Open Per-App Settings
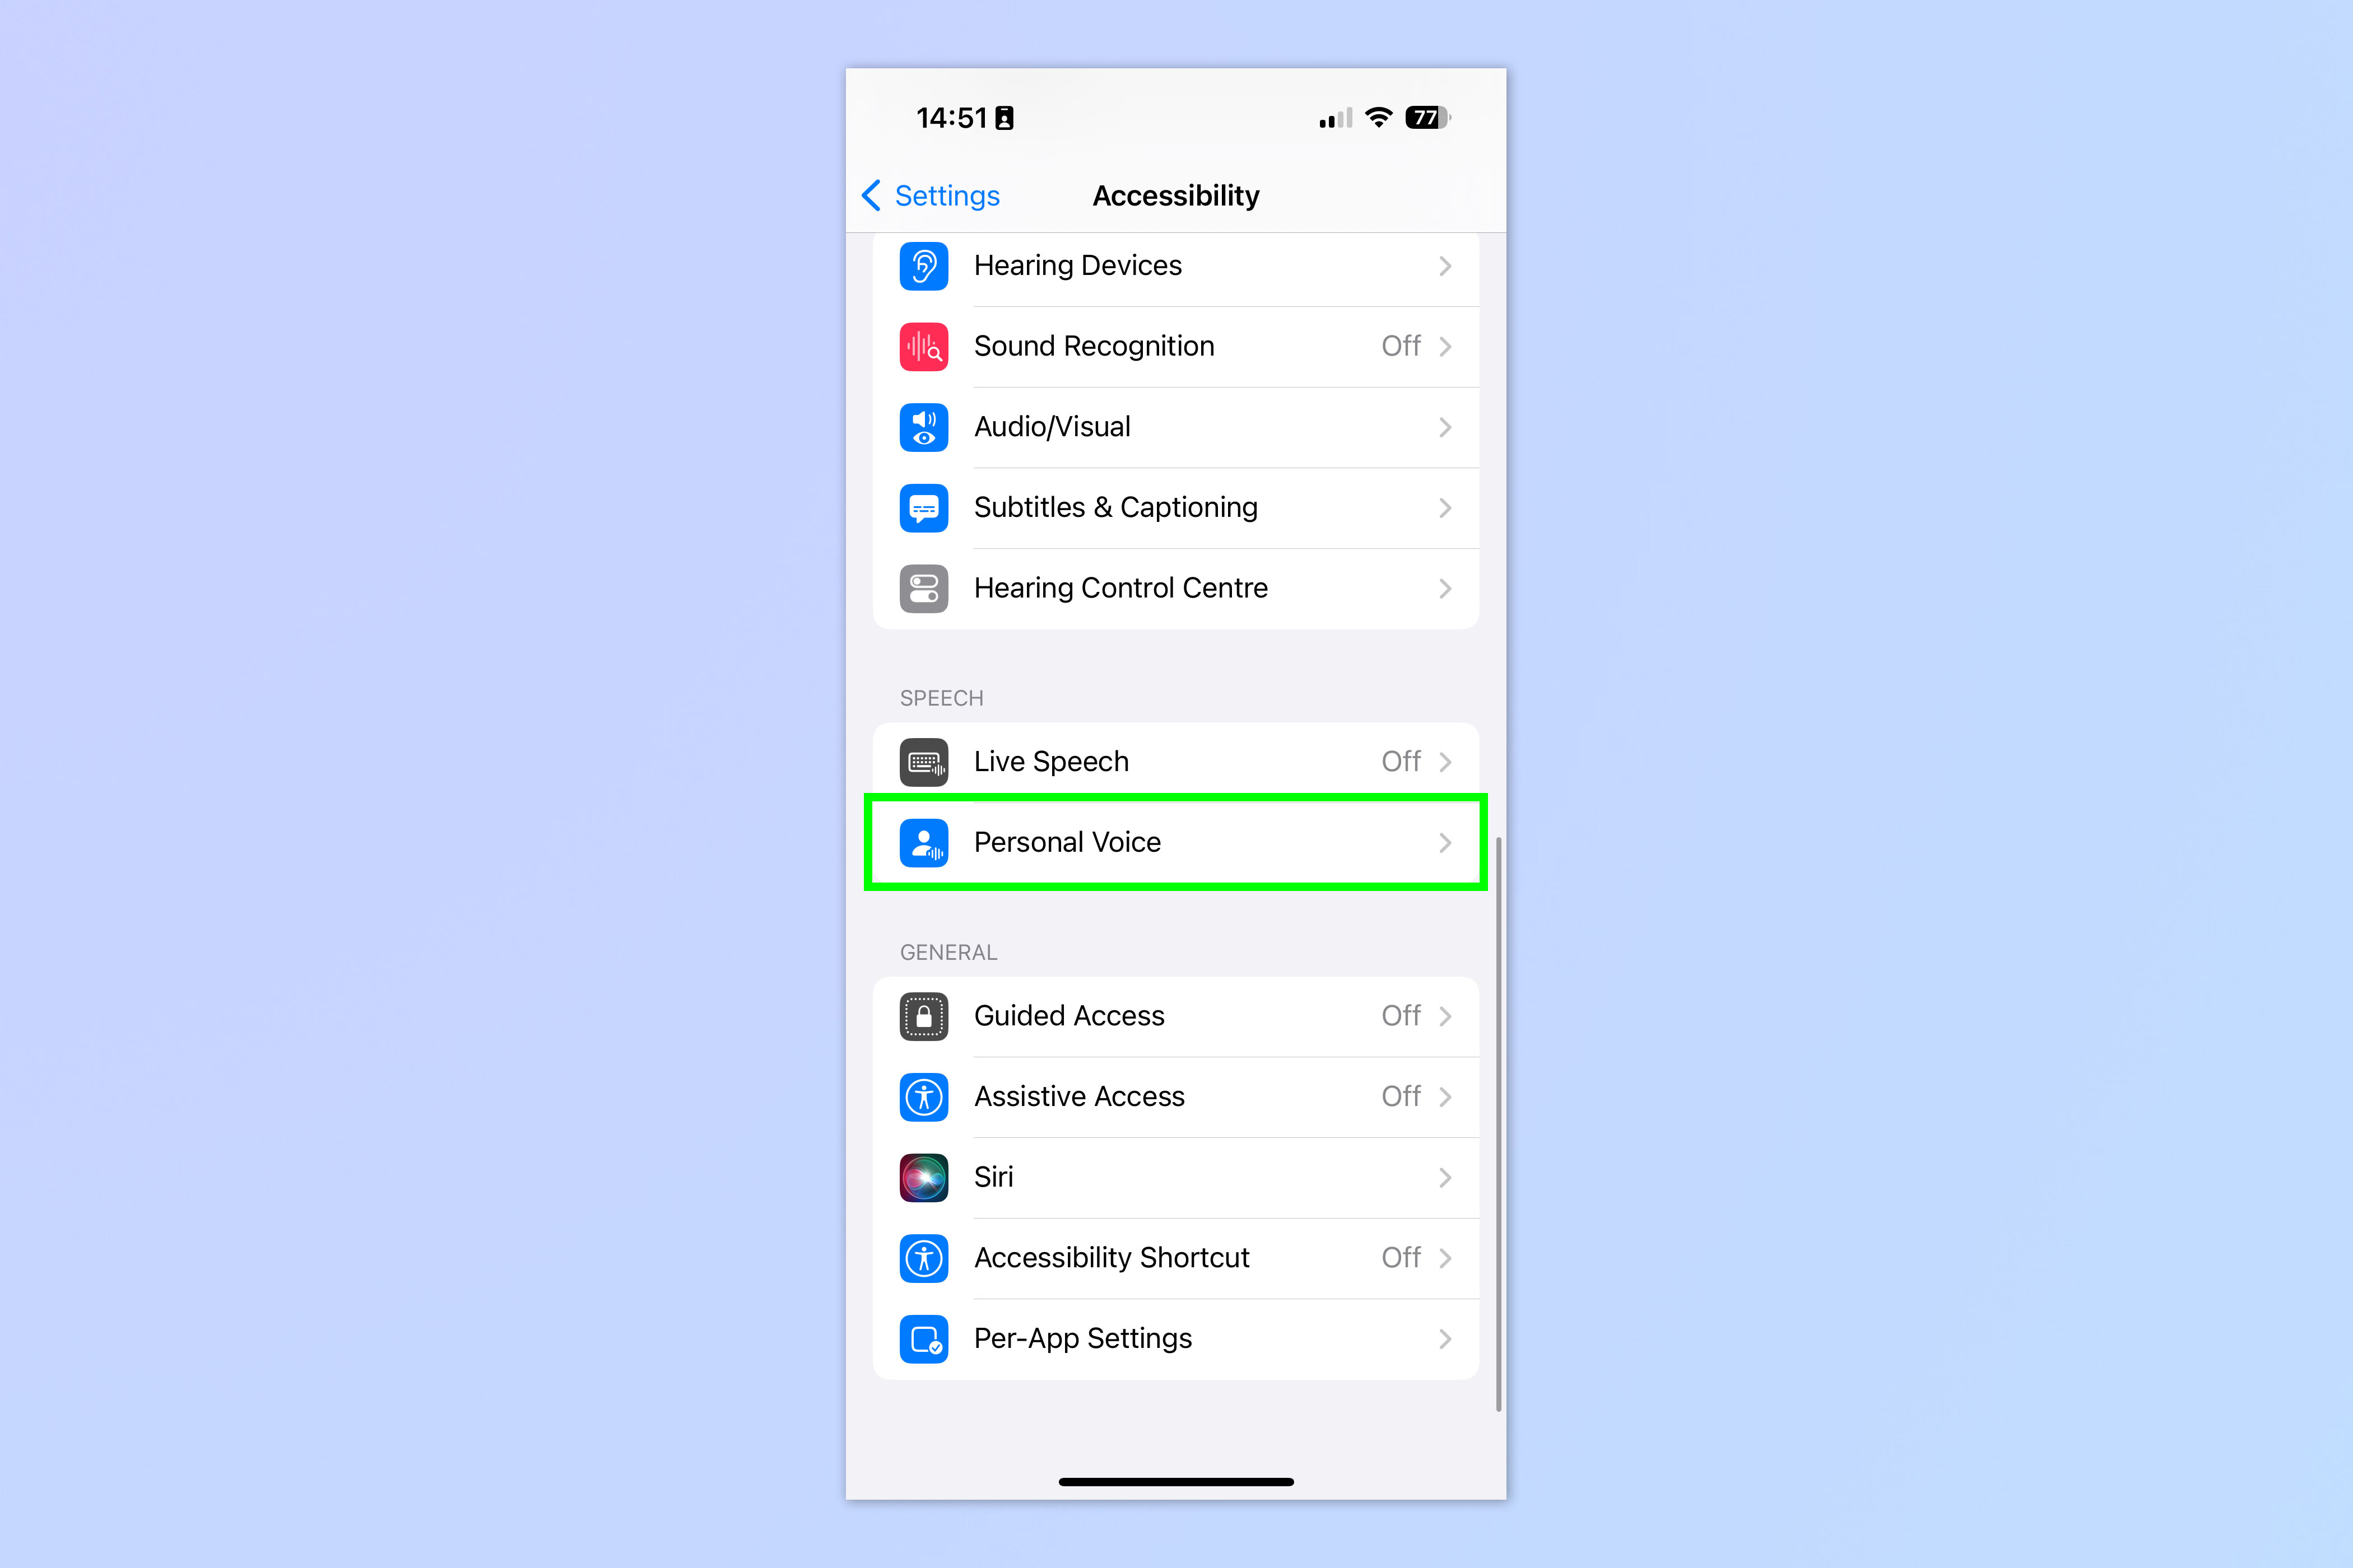Image resolution: width=2353 pixels, height=1568 pixels. pos(1176,1339)
